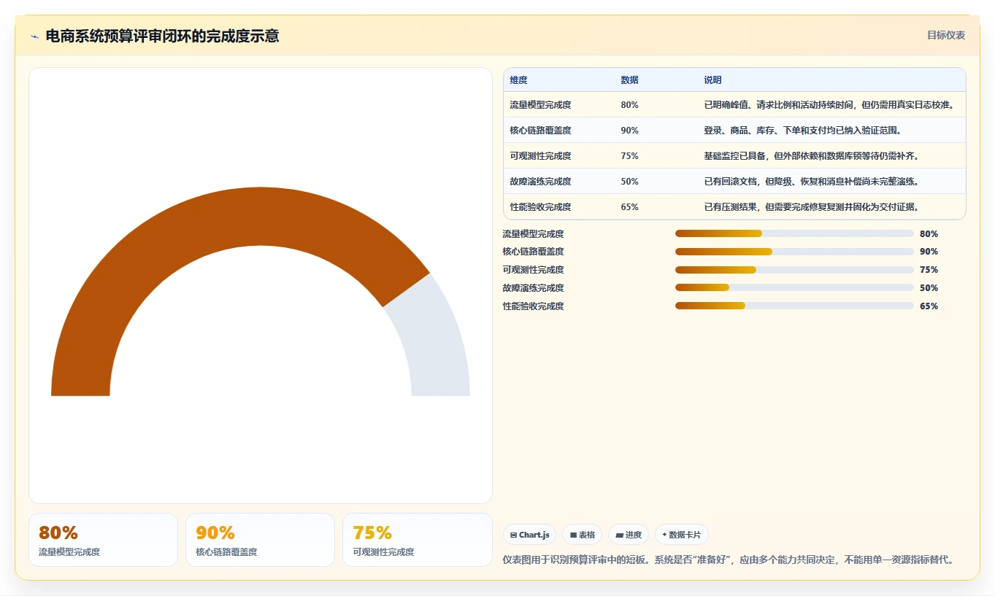Click the description starting 已明确峰值

[x=829, y=105]
